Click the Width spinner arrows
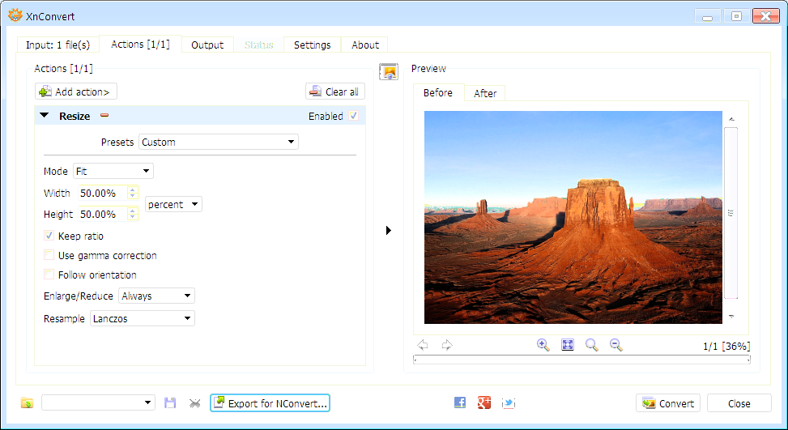 point(133,193)
